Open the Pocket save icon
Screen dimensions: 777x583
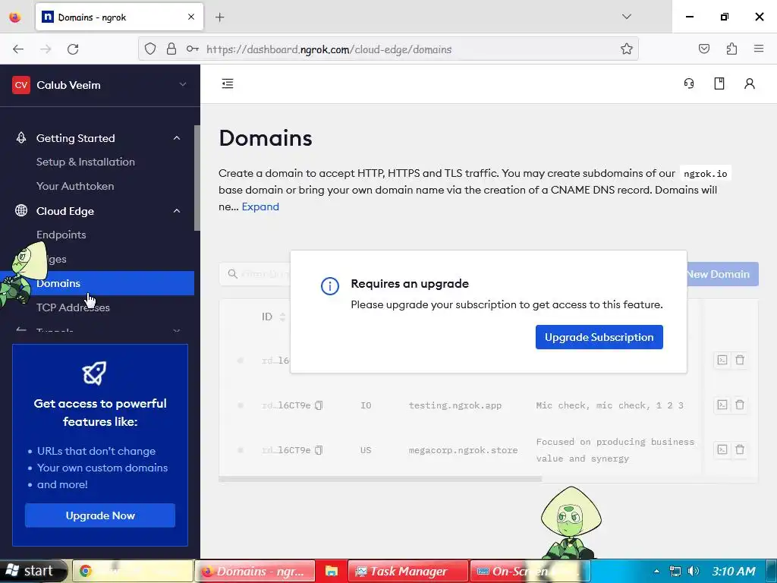point(703,49)
